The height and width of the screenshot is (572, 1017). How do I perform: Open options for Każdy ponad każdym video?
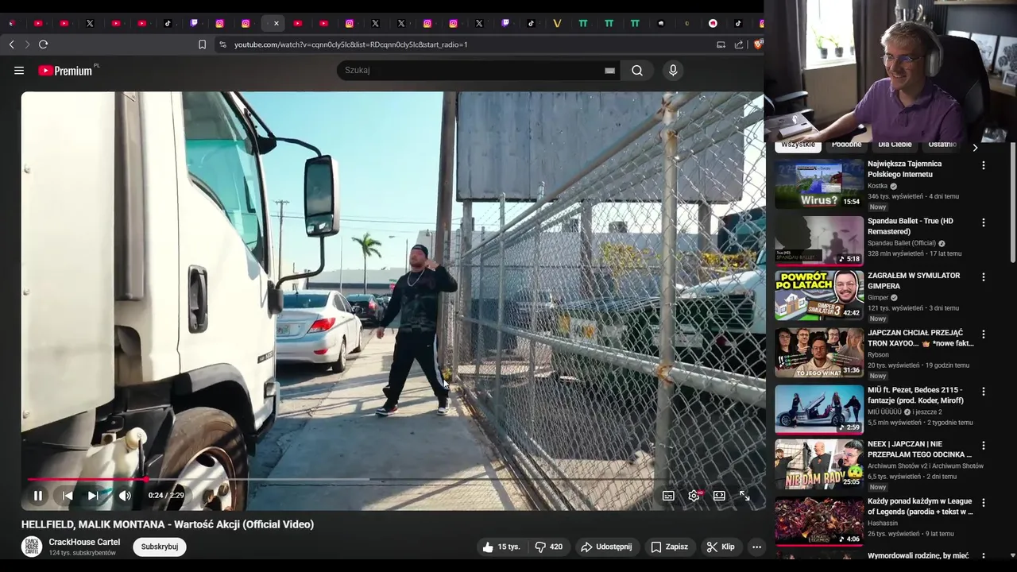pyautogui.click(x=983, y=503)
